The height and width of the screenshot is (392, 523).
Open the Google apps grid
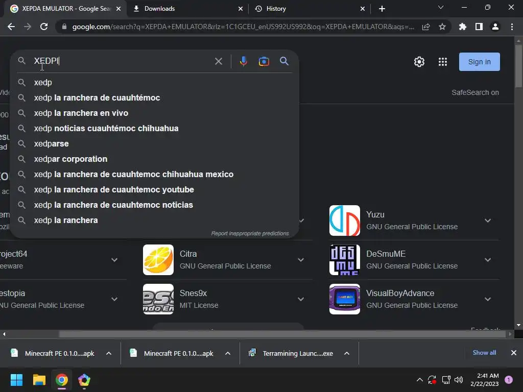(443, 62)
